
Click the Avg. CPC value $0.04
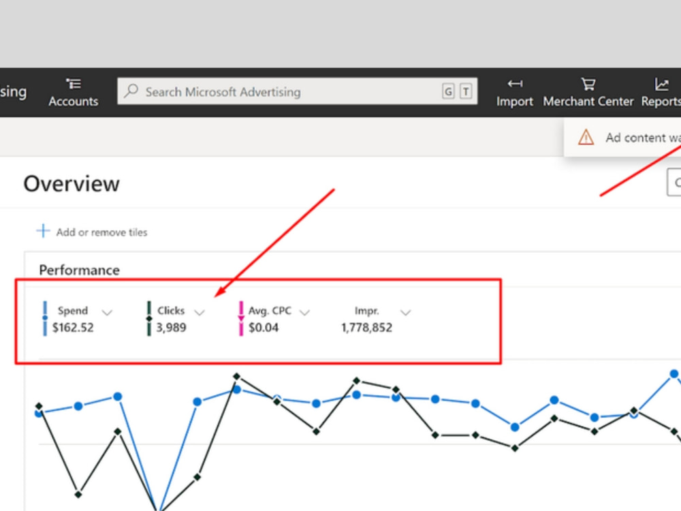point(264,328)
